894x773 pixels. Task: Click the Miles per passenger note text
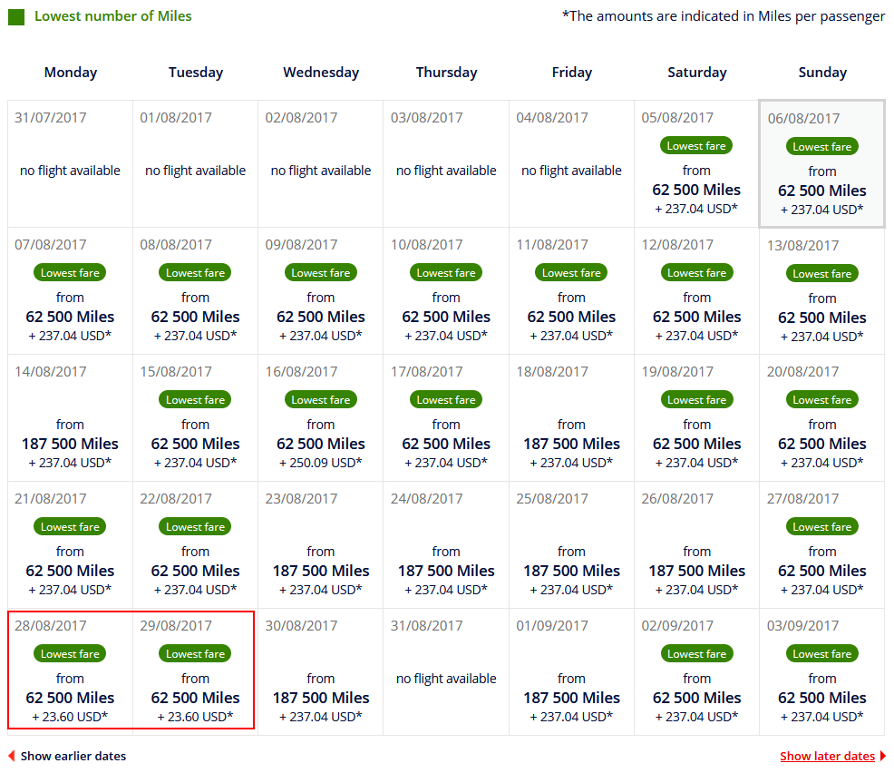tap(724, 16)
